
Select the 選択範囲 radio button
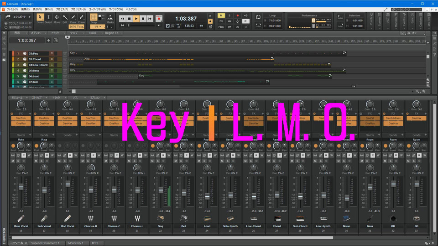click(x=6, y=27)
